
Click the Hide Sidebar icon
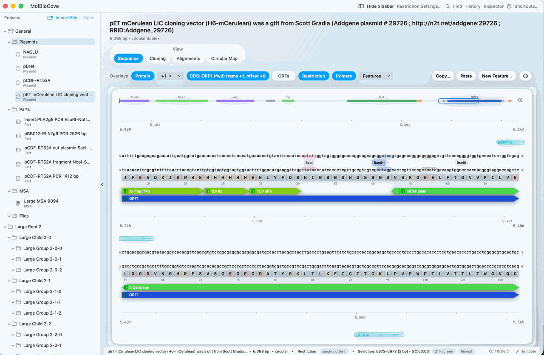click(x=361, y=6)
